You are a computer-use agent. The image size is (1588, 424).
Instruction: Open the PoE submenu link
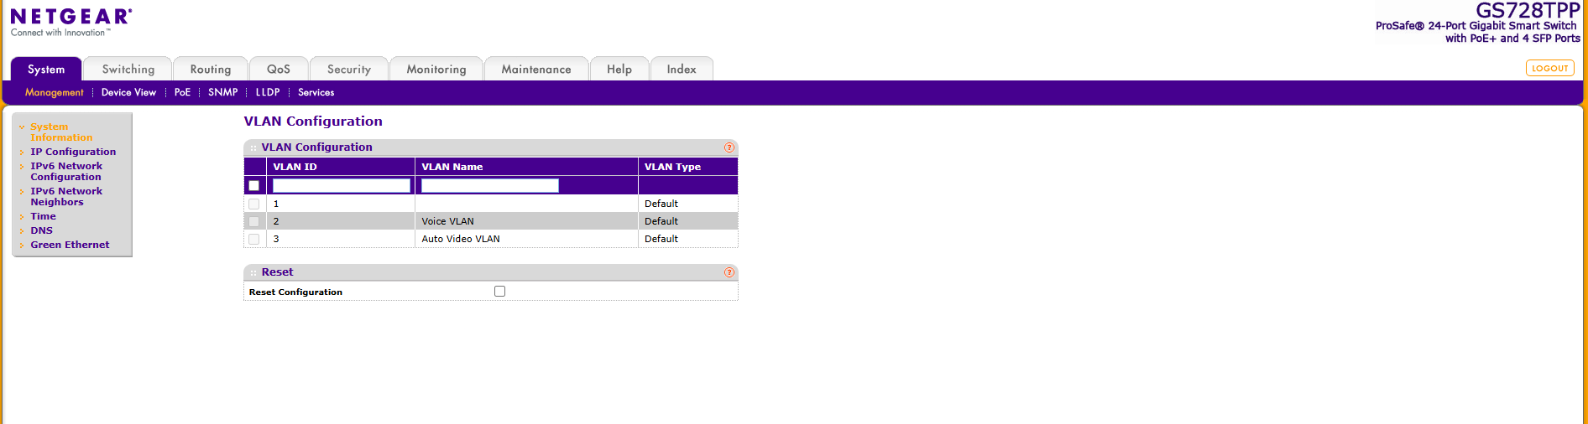tap(182, 92)
